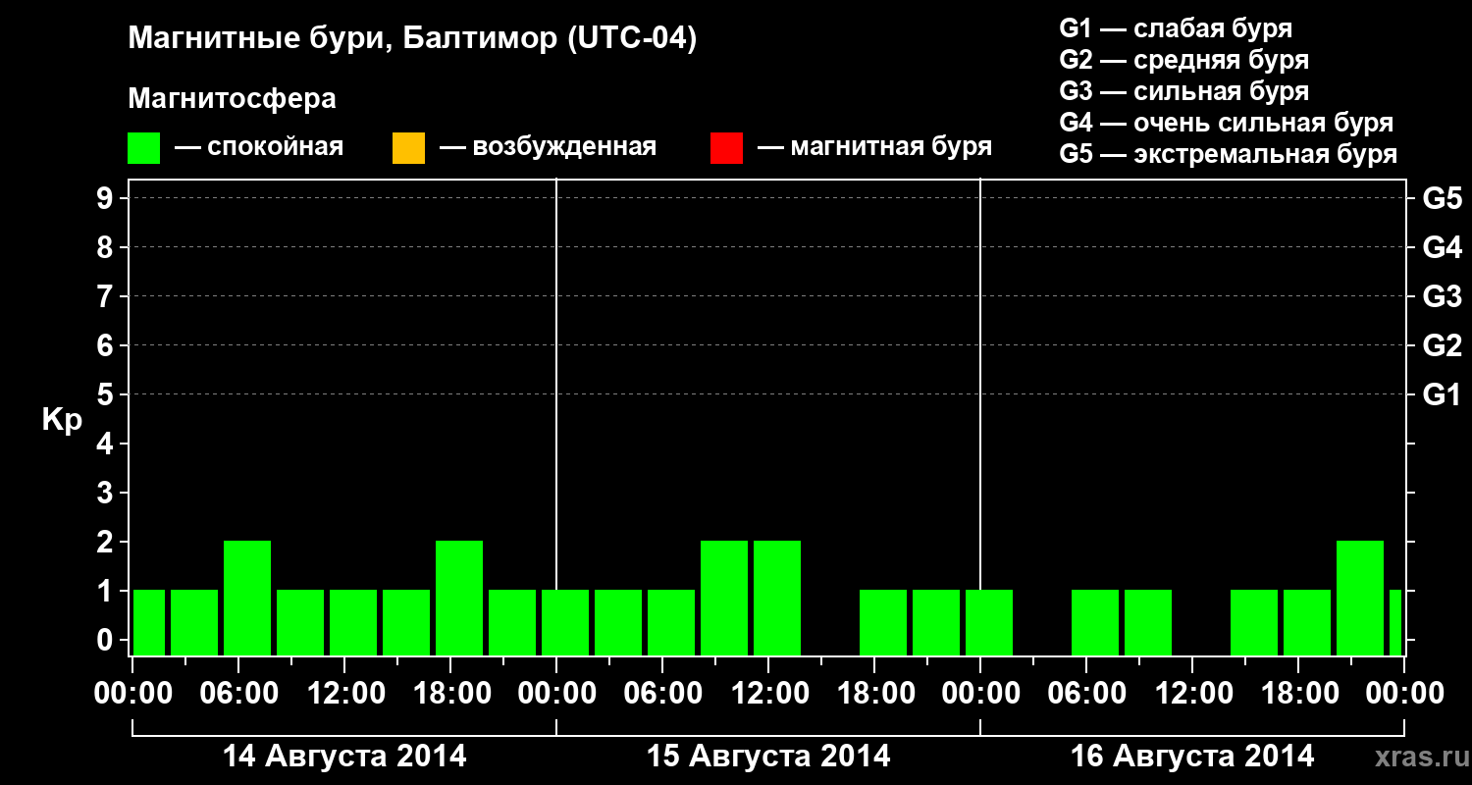Click the 'G1 — слабая буря' legend line
Viewport: 1472px width, 785px height.
click(x=1176, y=28)
